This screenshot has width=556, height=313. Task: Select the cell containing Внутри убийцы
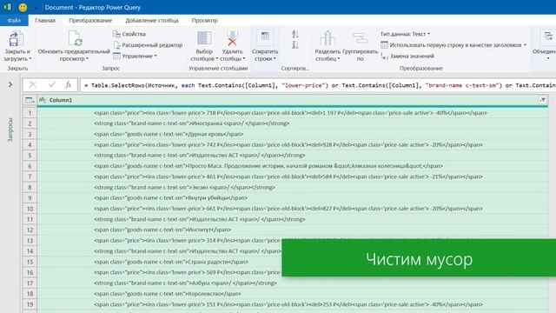293,198
